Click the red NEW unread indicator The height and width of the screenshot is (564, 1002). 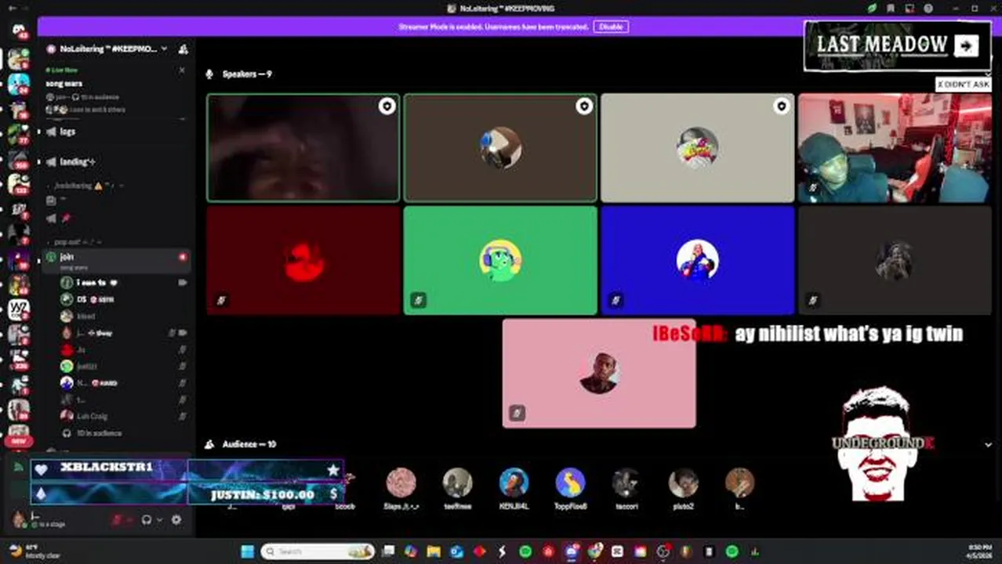[19, 441]
